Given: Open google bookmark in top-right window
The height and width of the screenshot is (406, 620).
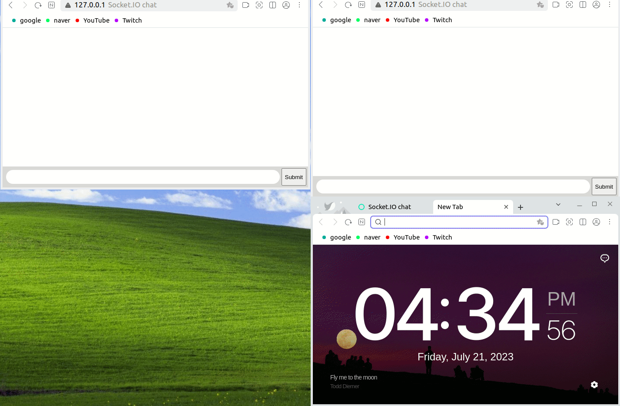Looking at the screenshot, I should (x=337, y=20).
